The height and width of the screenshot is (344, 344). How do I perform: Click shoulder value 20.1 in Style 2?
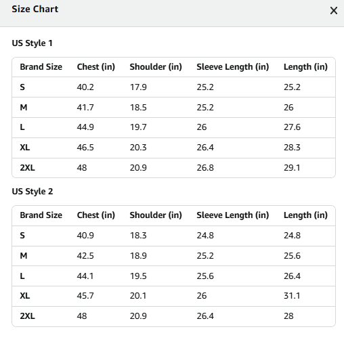[x=138, y=296]
